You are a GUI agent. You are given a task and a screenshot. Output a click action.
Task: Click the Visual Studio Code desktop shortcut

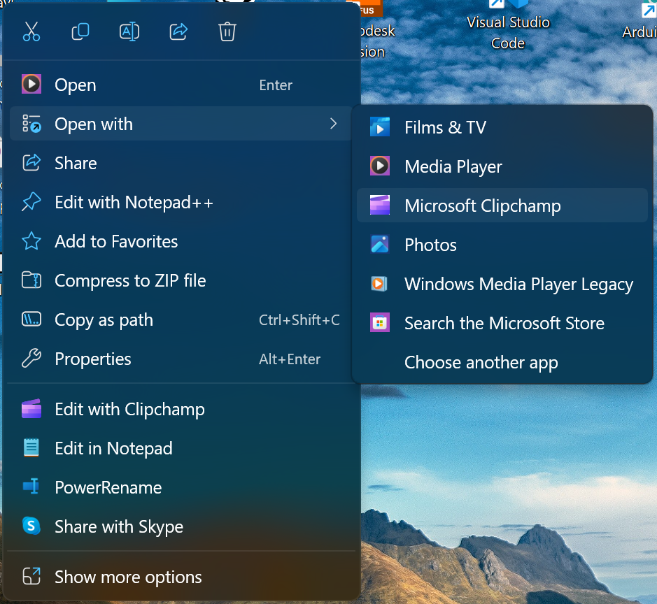508,25
